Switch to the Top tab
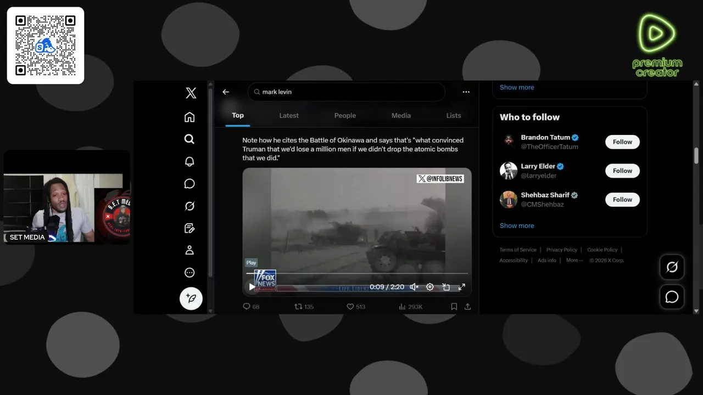Screen dimensions: 703x395 (x=238, y=116)
